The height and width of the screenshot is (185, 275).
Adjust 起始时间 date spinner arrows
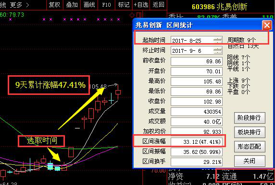coord(218,40)
